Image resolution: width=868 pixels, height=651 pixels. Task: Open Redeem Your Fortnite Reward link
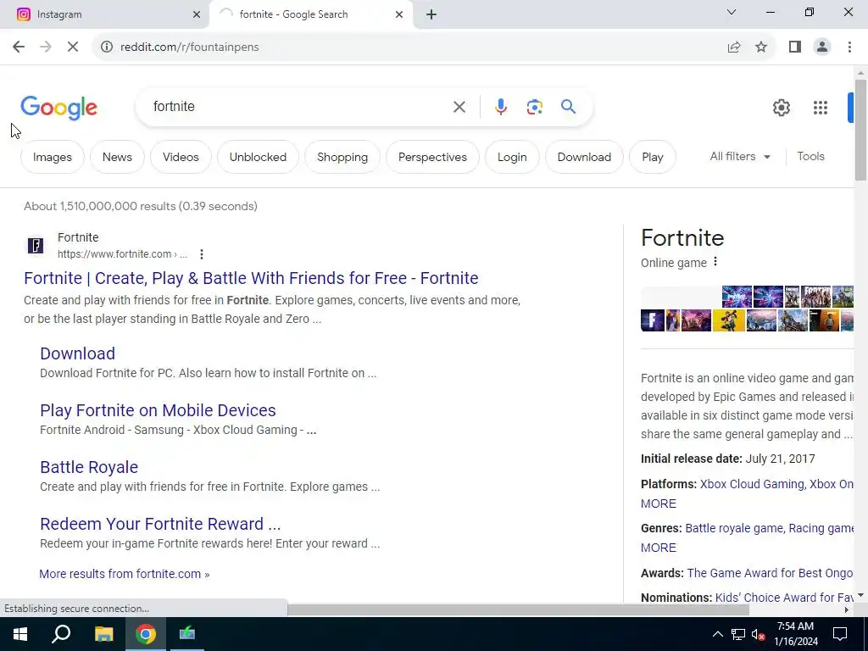pyautogui.click(x=160, y=524)
